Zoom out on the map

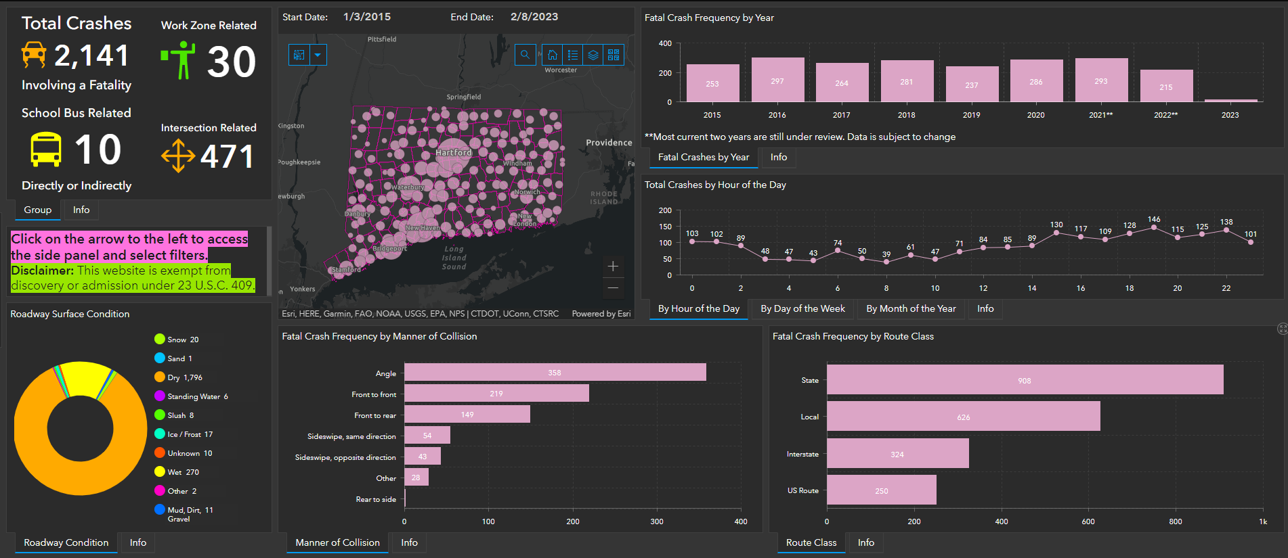[x=613, y=288]
